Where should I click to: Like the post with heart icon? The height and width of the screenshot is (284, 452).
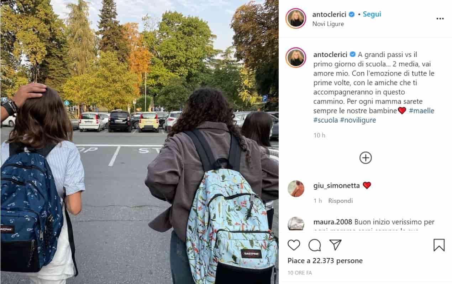tap(294, 245)
